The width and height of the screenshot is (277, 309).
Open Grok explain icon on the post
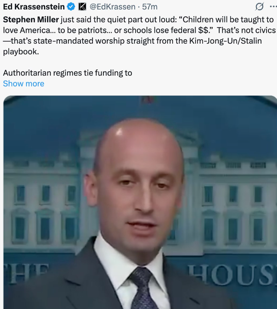[x=259, y=7]
